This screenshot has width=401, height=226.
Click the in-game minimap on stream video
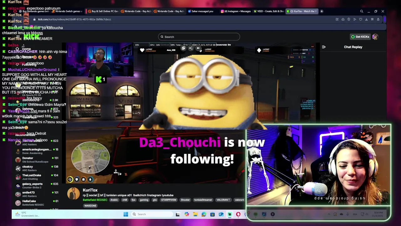coord(91,158)
